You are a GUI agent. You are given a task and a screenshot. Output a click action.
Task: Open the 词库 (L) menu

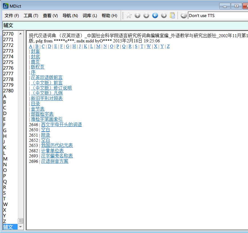90,16
